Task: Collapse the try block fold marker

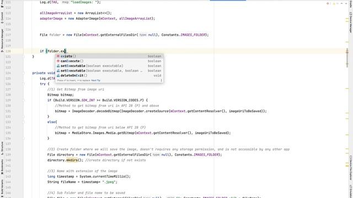Action: 23,84
